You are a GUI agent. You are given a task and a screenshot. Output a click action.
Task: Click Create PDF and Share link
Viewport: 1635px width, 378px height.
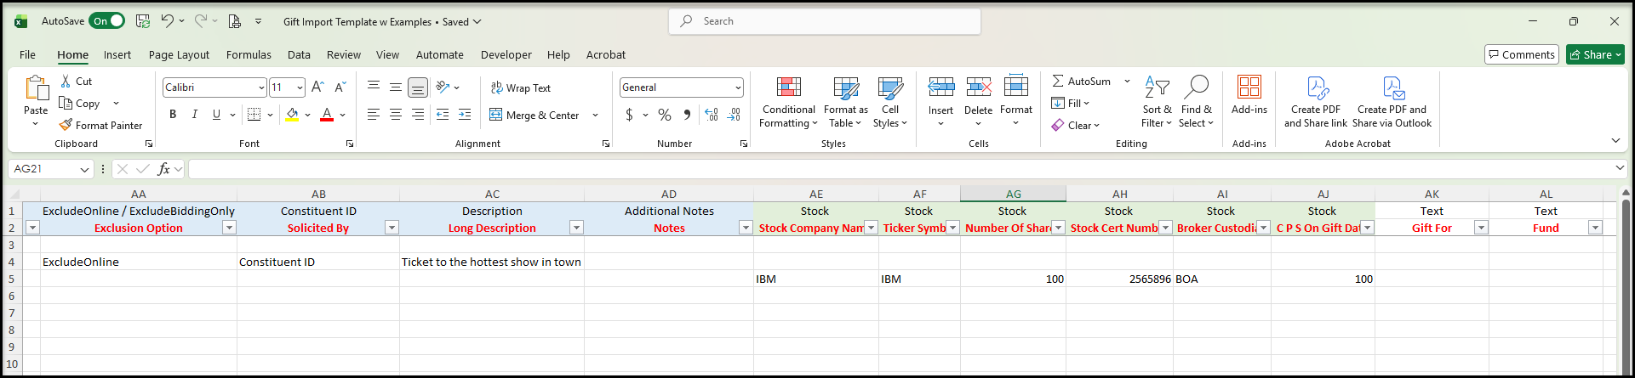point(1316,102)
